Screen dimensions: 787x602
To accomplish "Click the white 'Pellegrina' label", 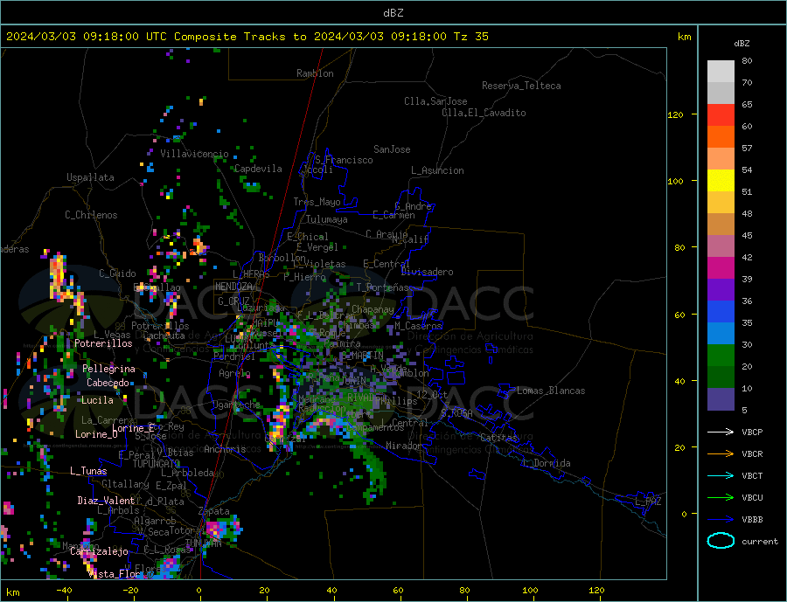I will (x=108, y=369).
